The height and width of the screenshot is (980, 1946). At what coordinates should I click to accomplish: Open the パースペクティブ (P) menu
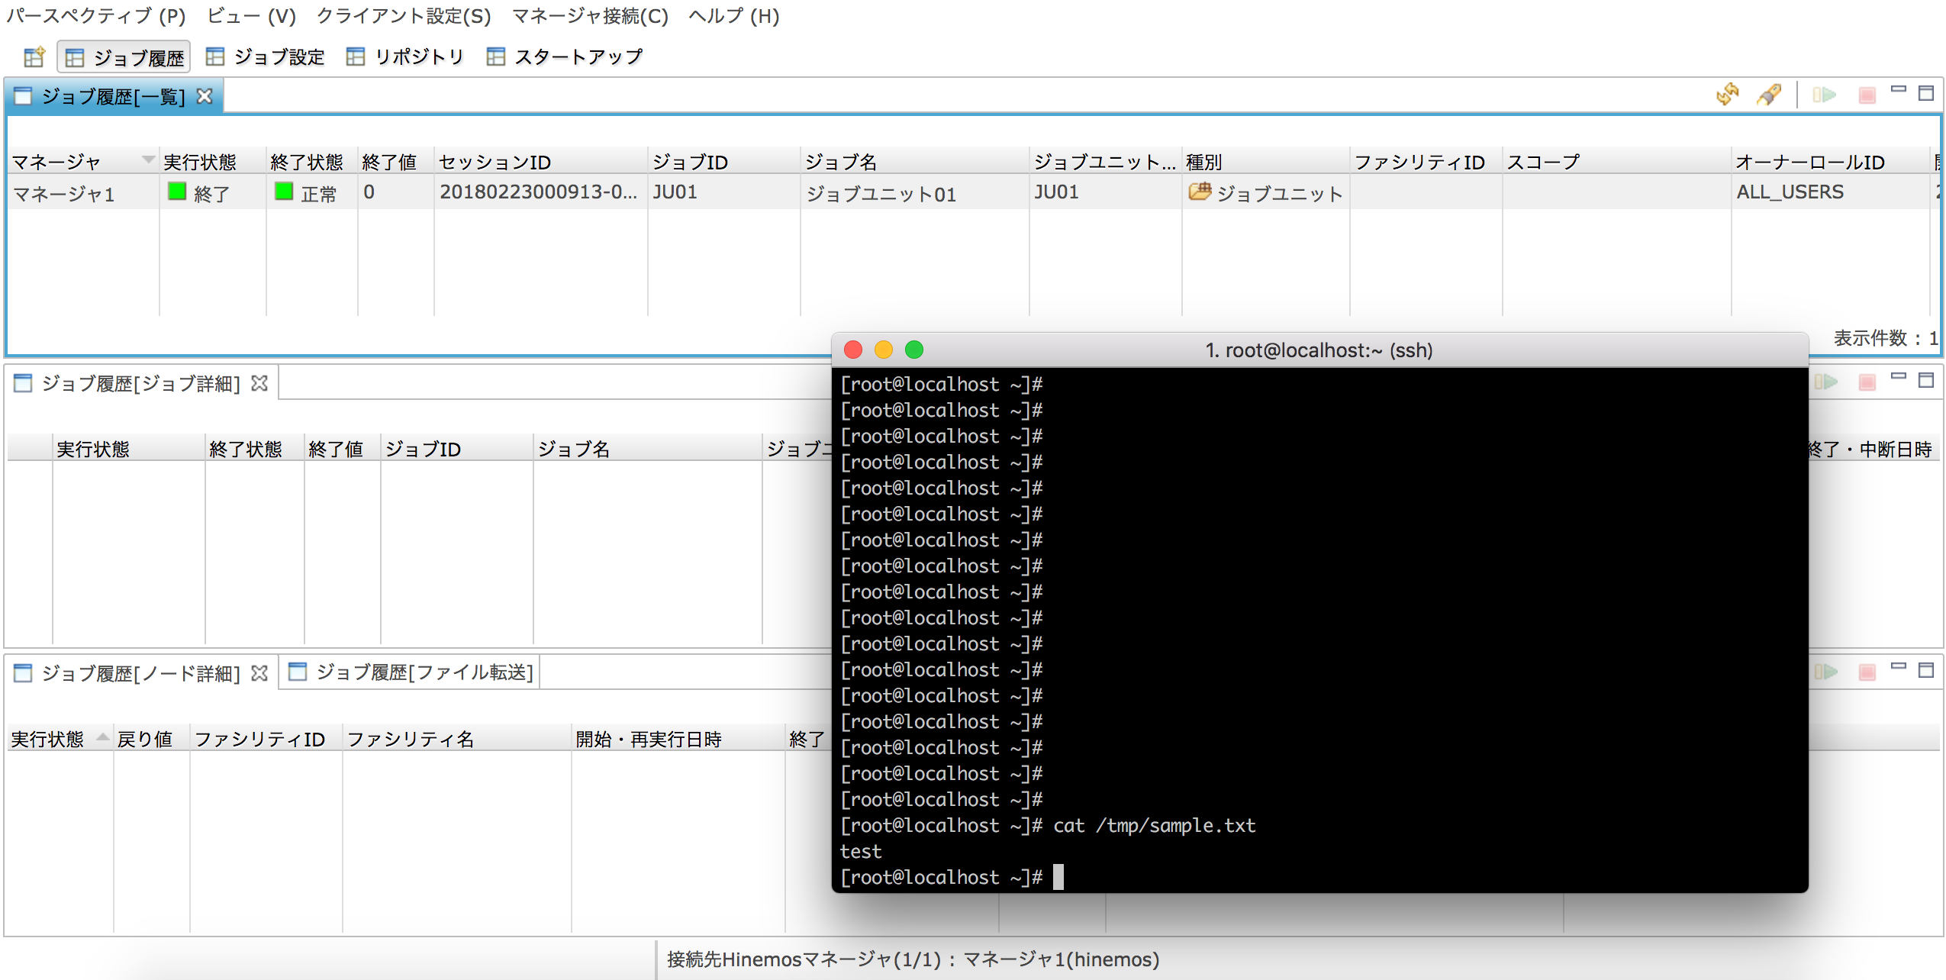(x=96, y=16)
